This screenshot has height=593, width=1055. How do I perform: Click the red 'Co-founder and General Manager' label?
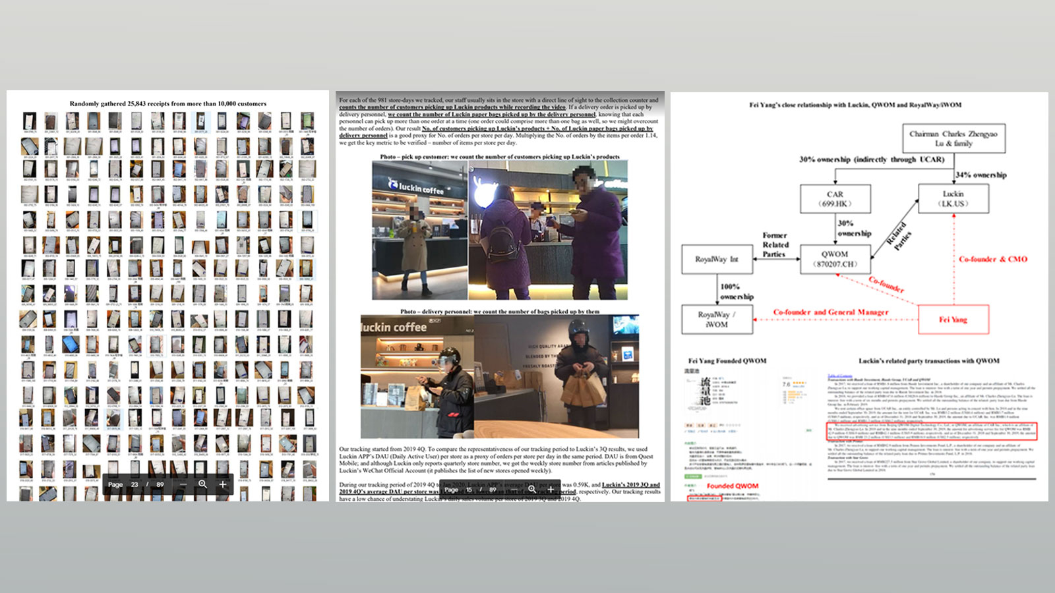click(831, 312)
